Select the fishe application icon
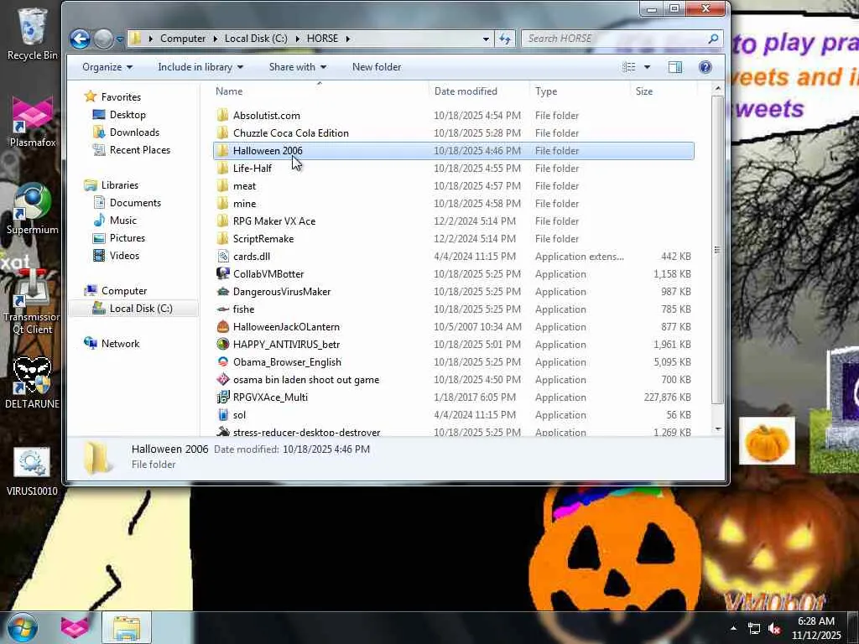This screenshot has width=859, height=644. tap(222, 309)
